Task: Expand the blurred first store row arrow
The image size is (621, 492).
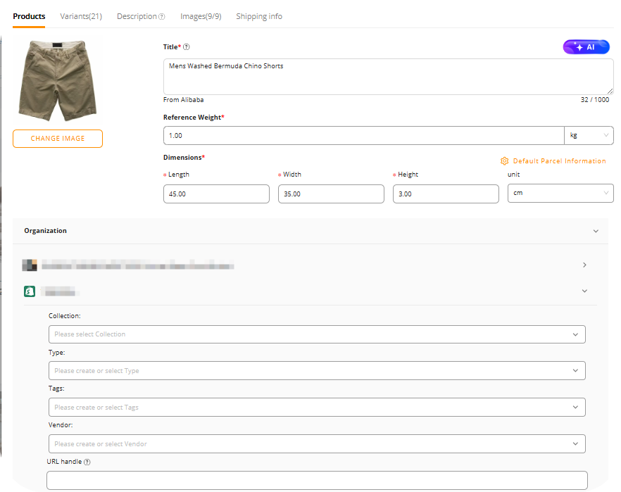Action: point(584,265)
